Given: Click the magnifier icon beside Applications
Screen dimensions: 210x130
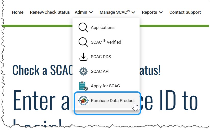Looking at the screenshot, I should click(83, 27).
